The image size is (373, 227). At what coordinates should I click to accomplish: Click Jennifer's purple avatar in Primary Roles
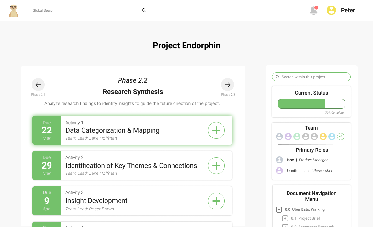279,171
